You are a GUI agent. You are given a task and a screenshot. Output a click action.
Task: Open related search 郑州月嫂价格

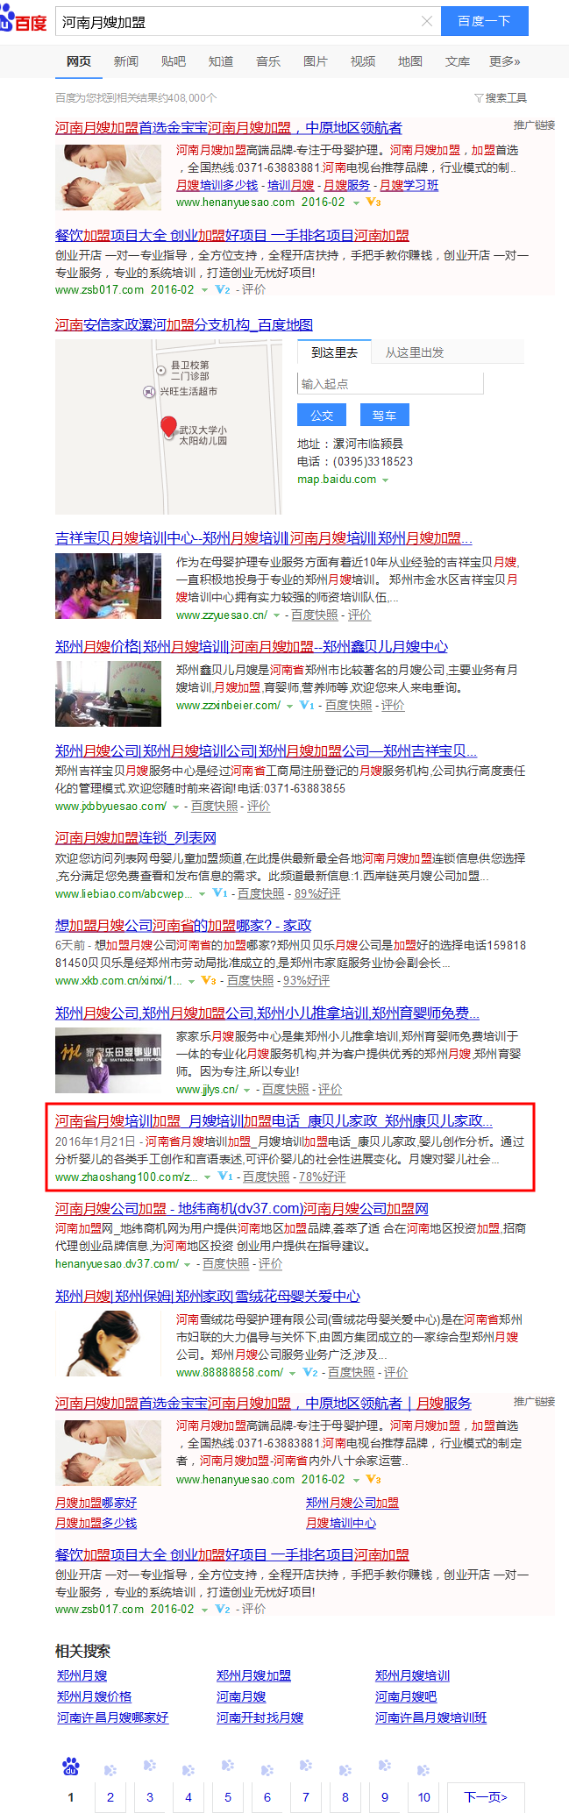(94, 1696)
